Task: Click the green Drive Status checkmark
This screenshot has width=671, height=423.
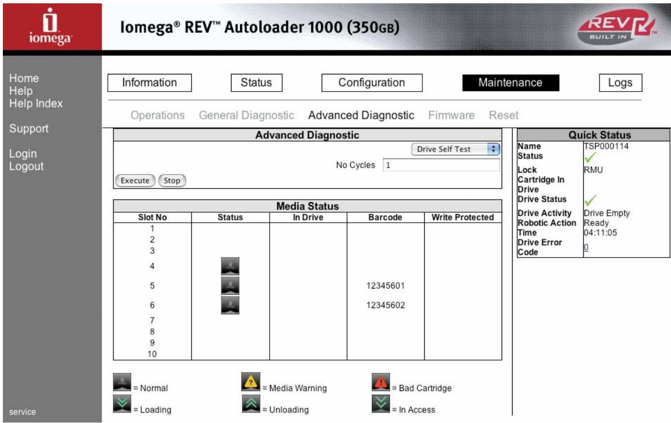Action: click(x=590, y=200)
